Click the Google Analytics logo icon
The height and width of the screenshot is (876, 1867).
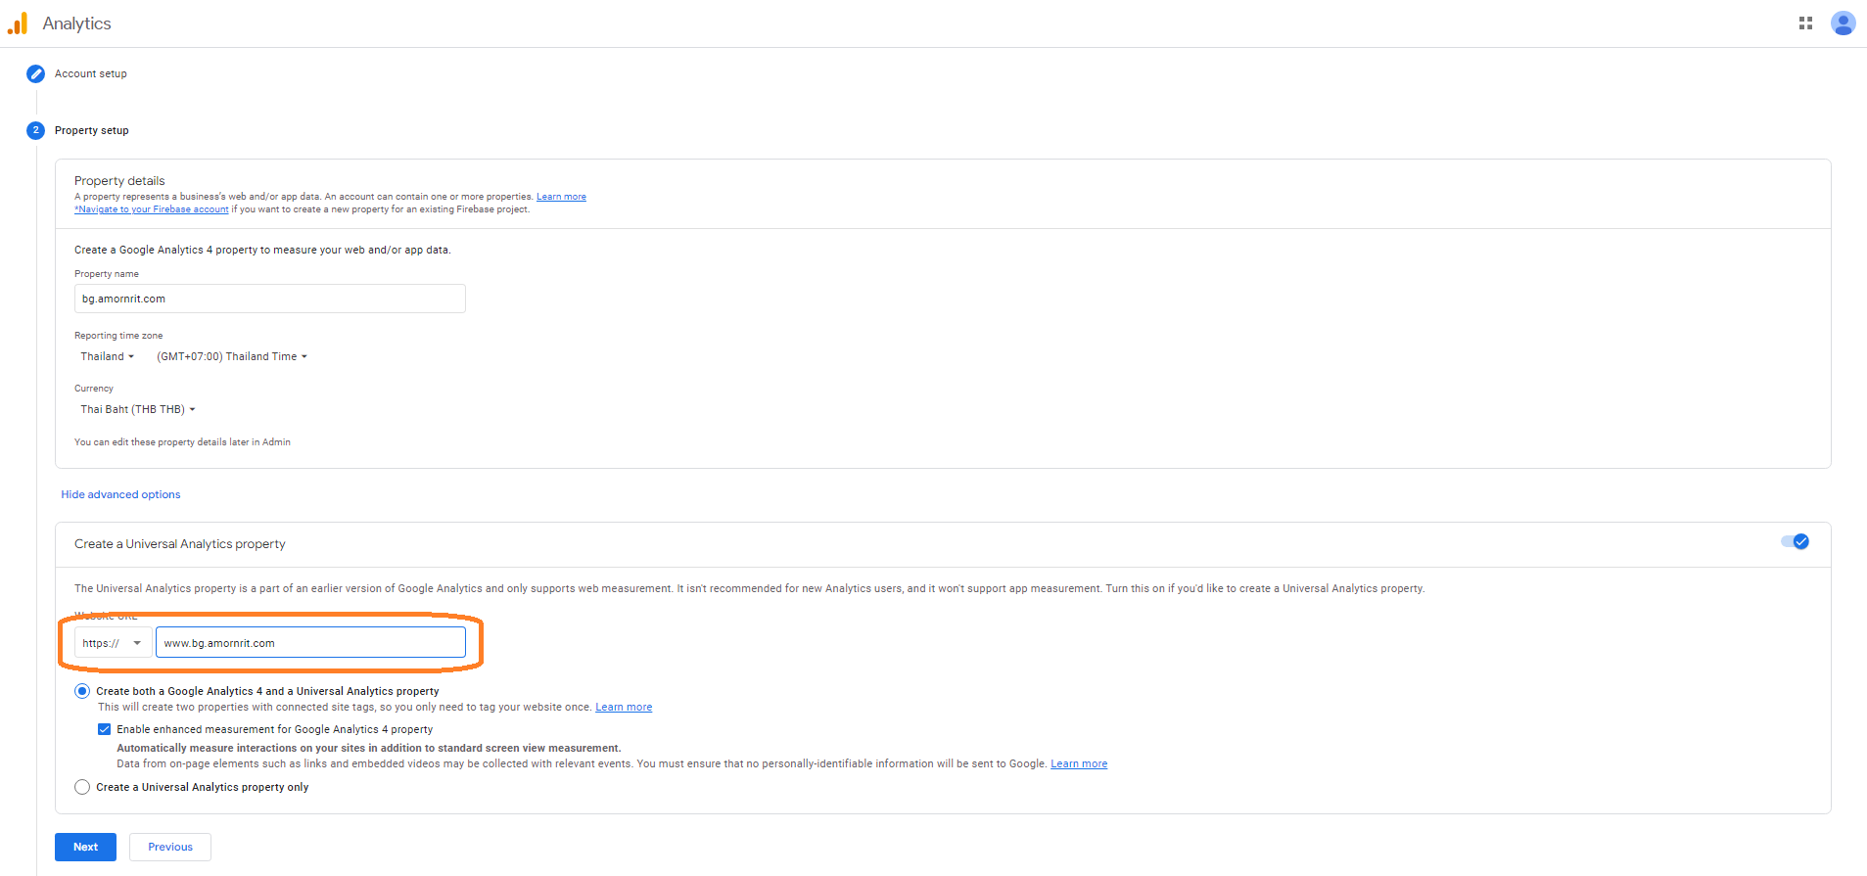[18, 23]
